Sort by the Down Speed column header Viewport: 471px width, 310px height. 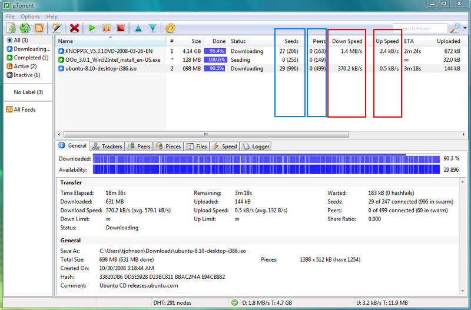[347, 41]
